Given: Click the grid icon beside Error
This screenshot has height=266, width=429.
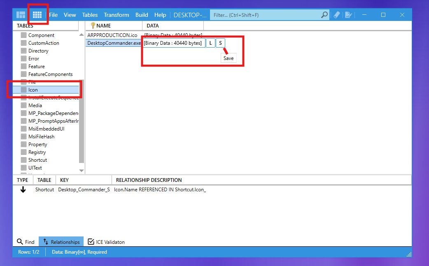Looking at the screenshot, I should (24, 59).
